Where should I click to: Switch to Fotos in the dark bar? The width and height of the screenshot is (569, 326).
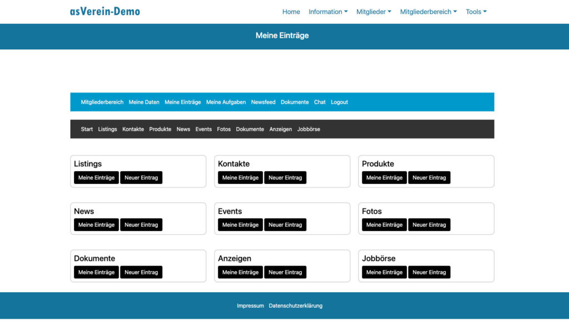(x=223, y=129)
